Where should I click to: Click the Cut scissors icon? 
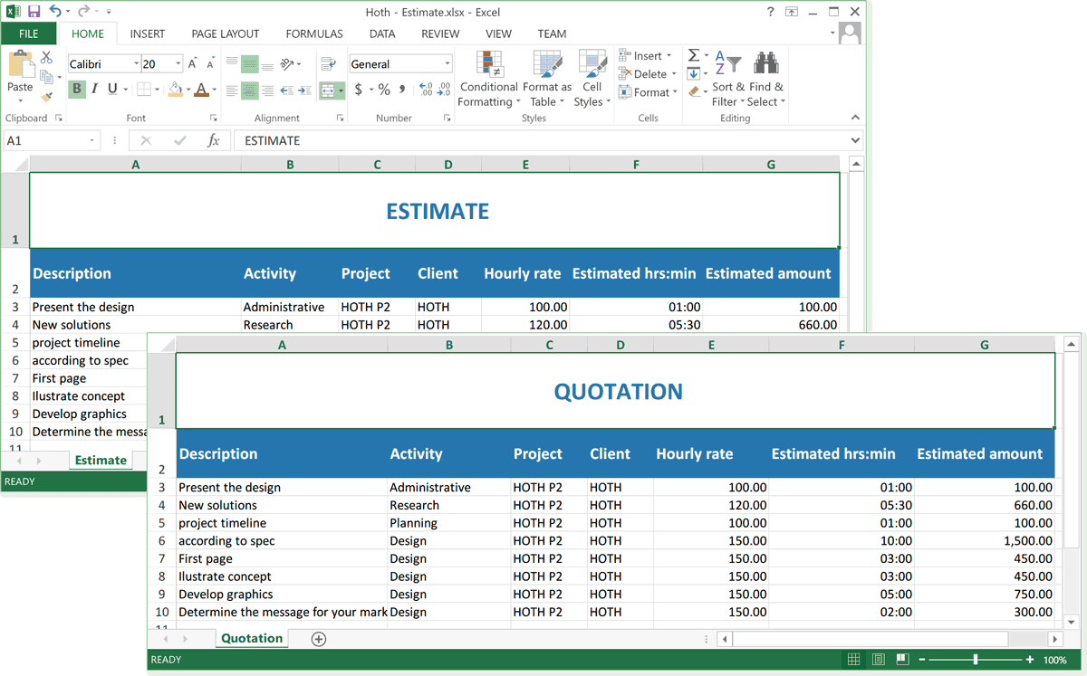[47, 58]
